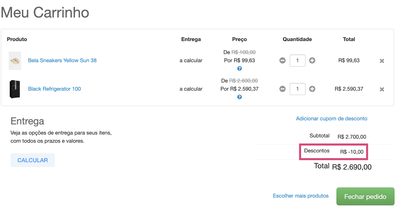The height and width of the screenshot is (211, 412).
Task: Go to Escolher mais produtos
Action: coord(301,196)
